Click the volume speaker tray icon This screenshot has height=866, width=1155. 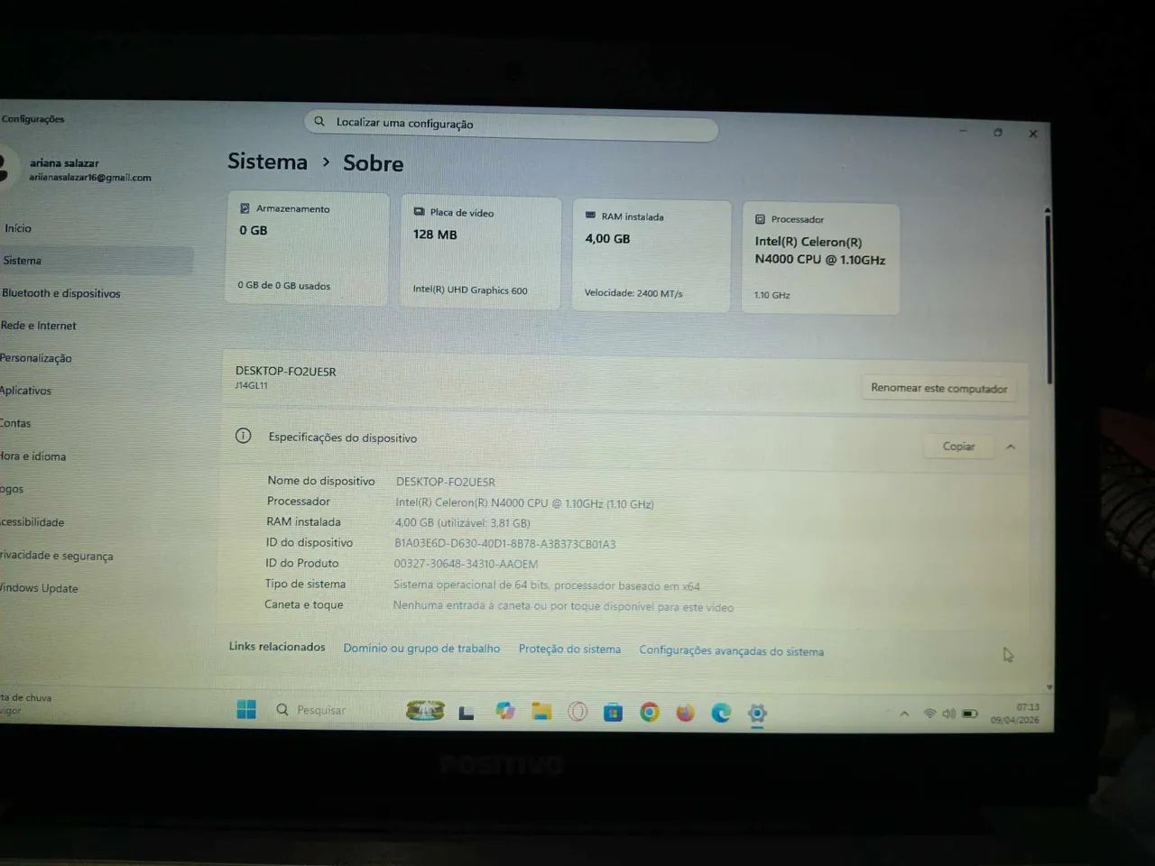click(948, 714)
